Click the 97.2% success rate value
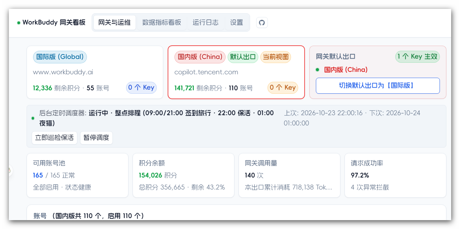 (360, 175)
